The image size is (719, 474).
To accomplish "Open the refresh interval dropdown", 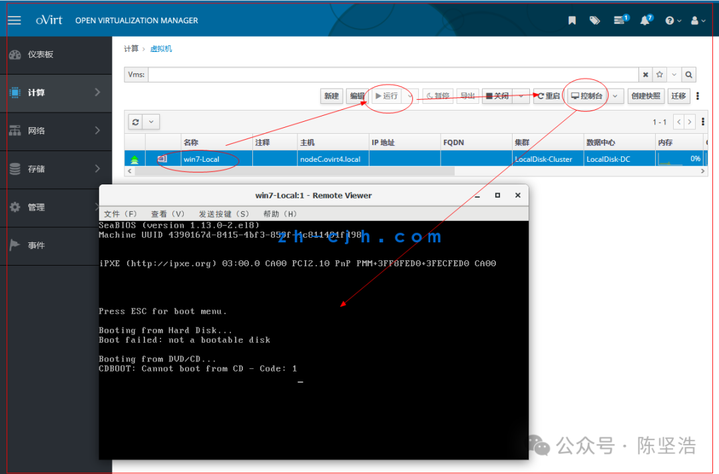I will [151, 122].
